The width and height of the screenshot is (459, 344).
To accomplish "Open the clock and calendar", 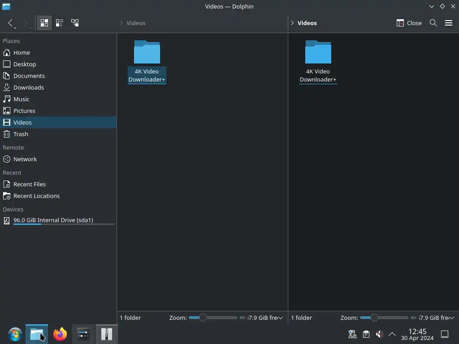I will [x=417, y=334].
